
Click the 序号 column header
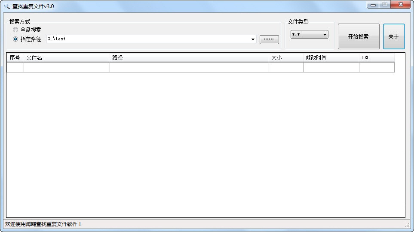(15, 57)
